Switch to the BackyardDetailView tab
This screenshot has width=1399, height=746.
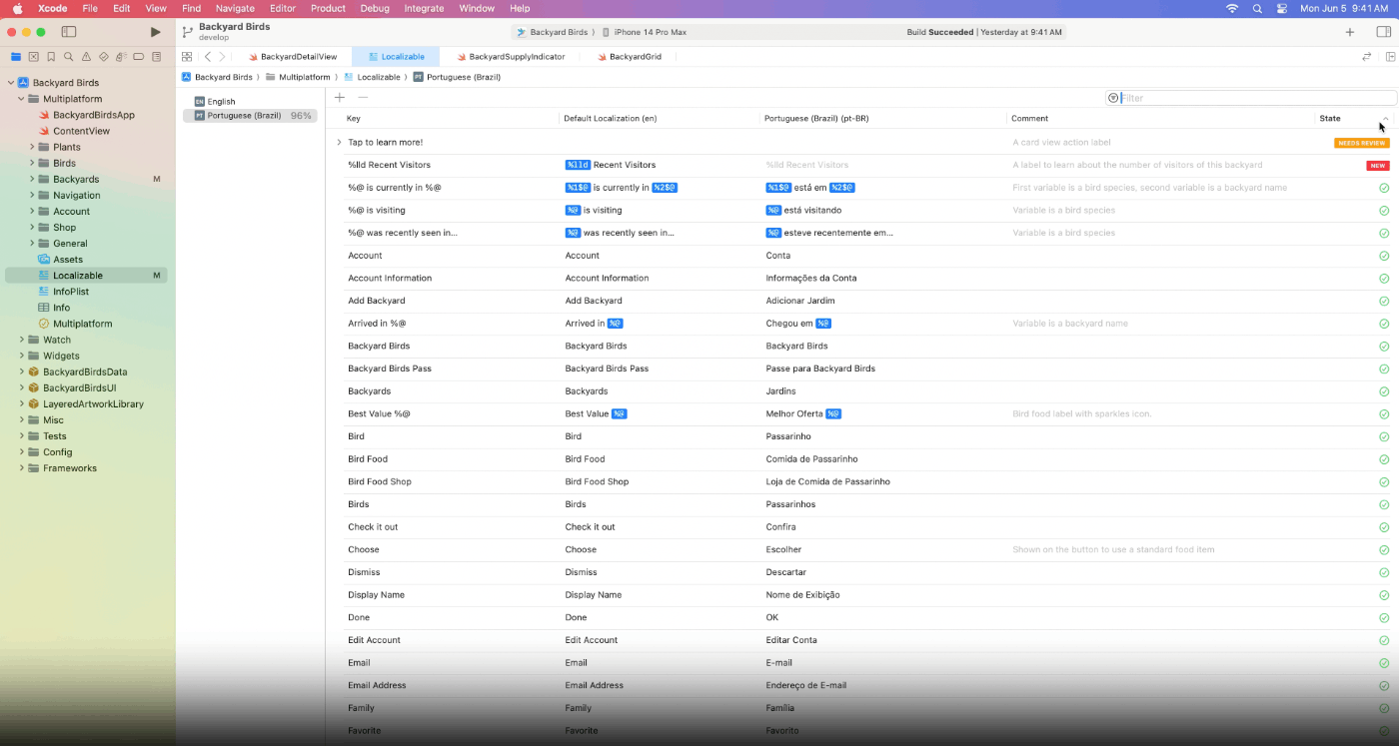(x=293, y=57)
